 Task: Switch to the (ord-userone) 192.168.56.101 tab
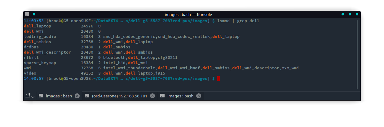pyautogui.click(x=120, y=96)
